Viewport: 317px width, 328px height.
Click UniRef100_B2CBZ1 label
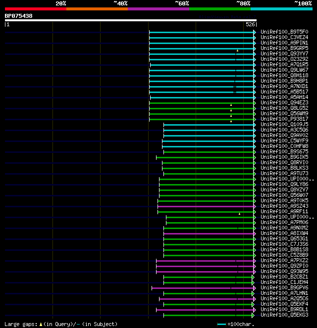click(x=284, y=277)
